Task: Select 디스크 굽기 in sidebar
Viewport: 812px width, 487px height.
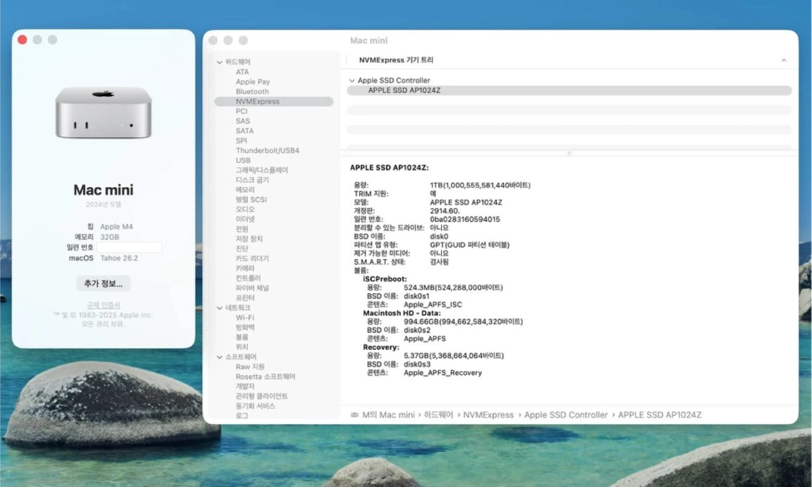Action: point(252,180)
